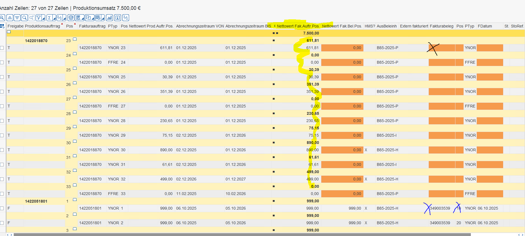Viewport: 525px width, 236px height.
Task: Click the Abrechnungszeitraum VON column header
Action: click(200, 26)
